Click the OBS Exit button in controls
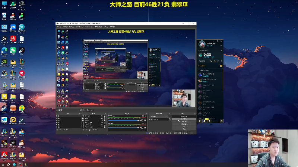 (x=184, y=129)
